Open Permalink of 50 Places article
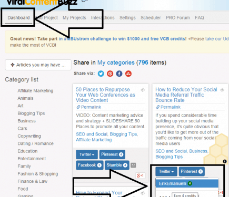The width and height of the screenshot is (229, 197). [88, 107]
